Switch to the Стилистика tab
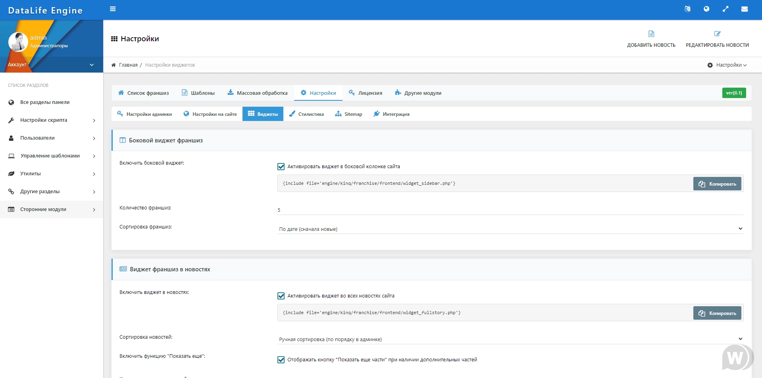This screenshot has height=378, width=762. click(x=306, y=114)
